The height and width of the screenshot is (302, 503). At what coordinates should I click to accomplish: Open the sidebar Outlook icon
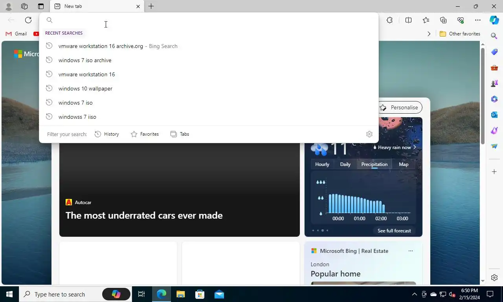click(x=494, y=115)
